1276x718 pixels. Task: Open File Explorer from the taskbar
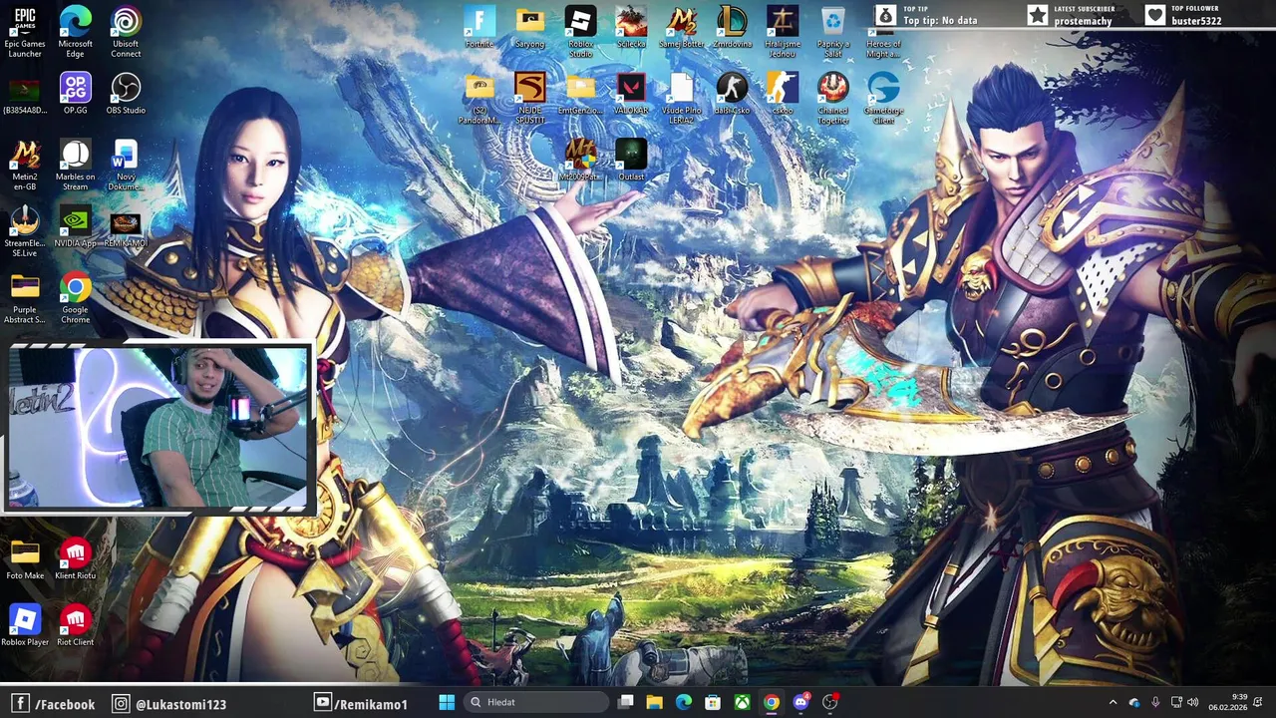click(654, 702)
